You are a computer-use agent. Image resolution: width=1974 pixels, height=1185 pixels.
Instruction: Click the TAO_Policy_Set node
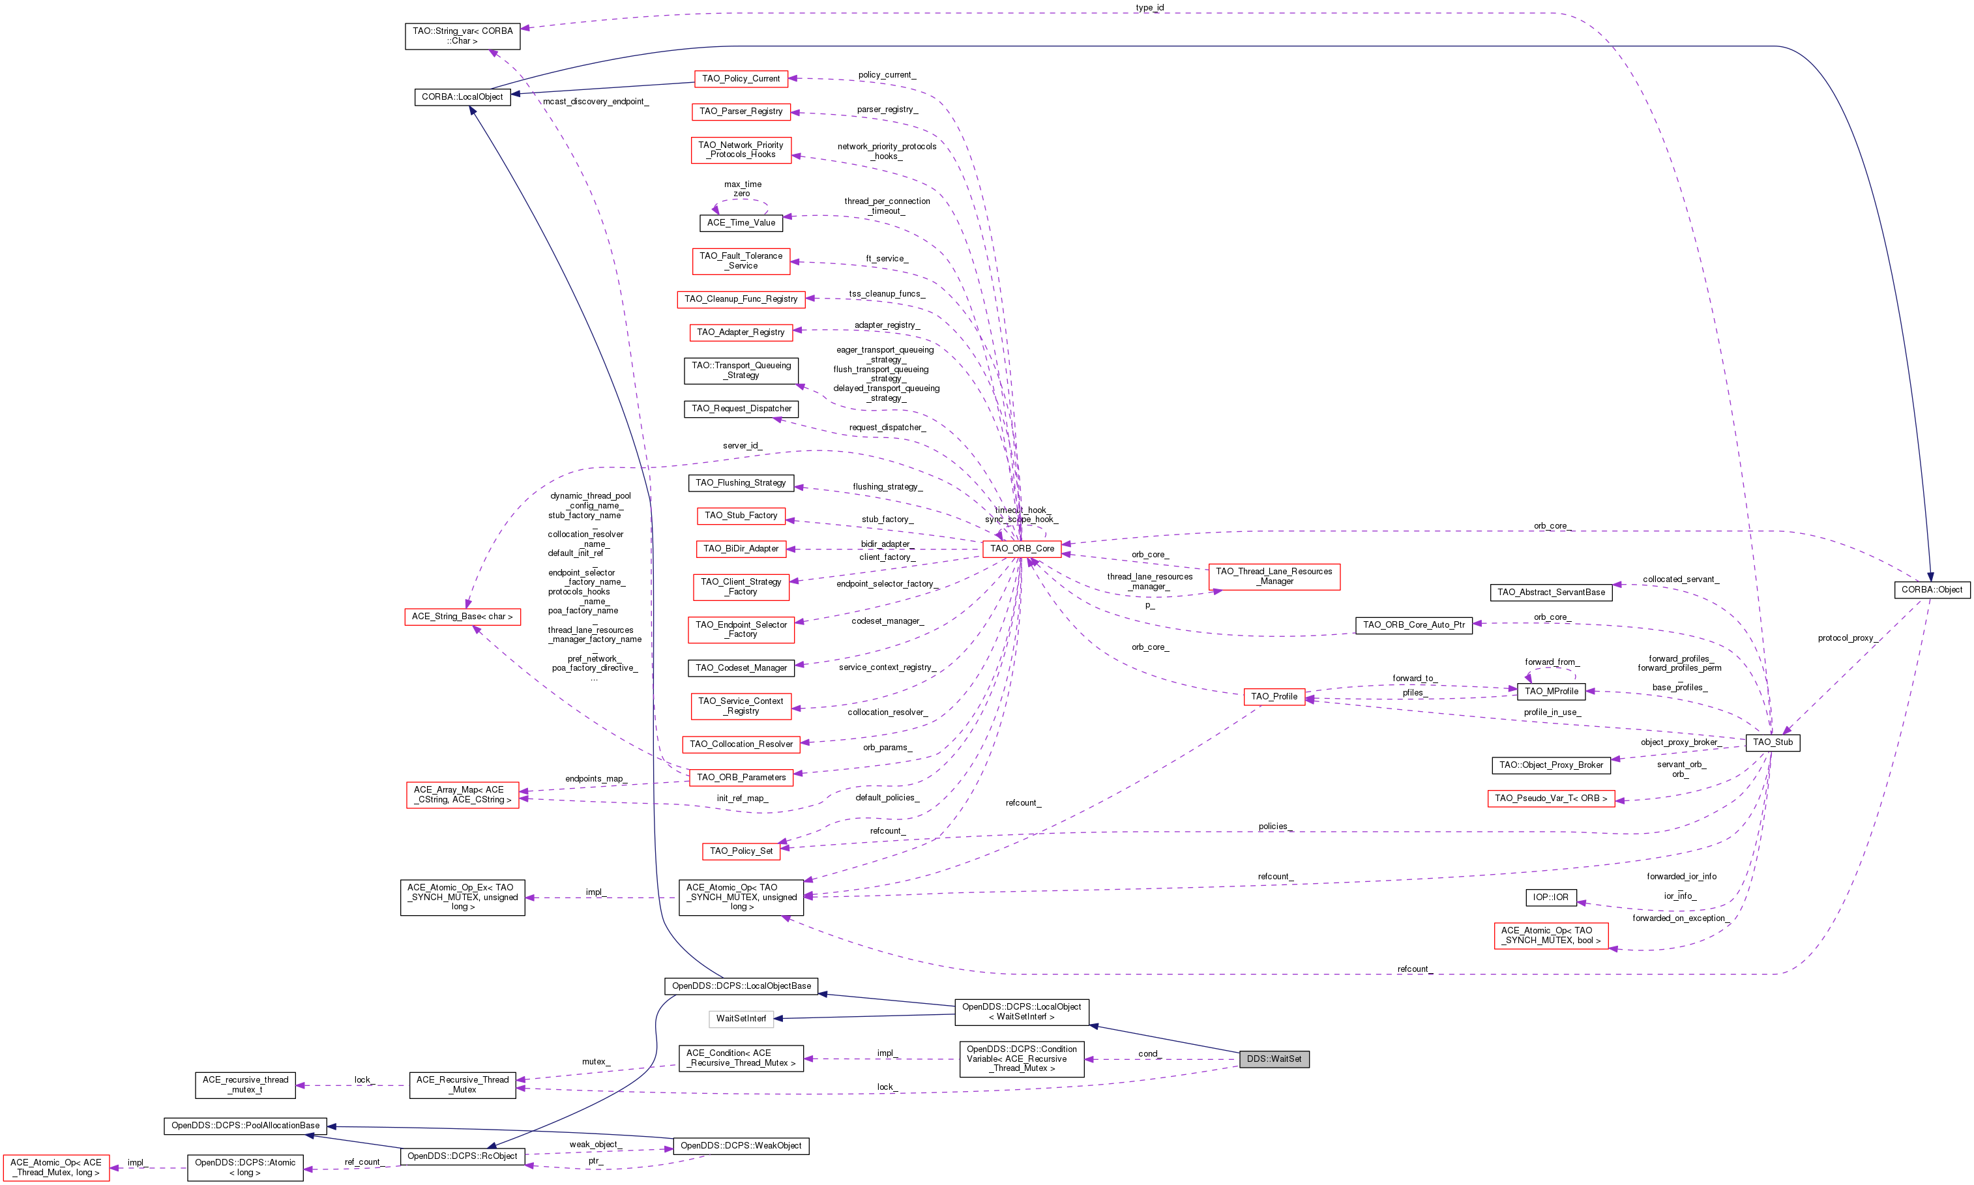741,851
